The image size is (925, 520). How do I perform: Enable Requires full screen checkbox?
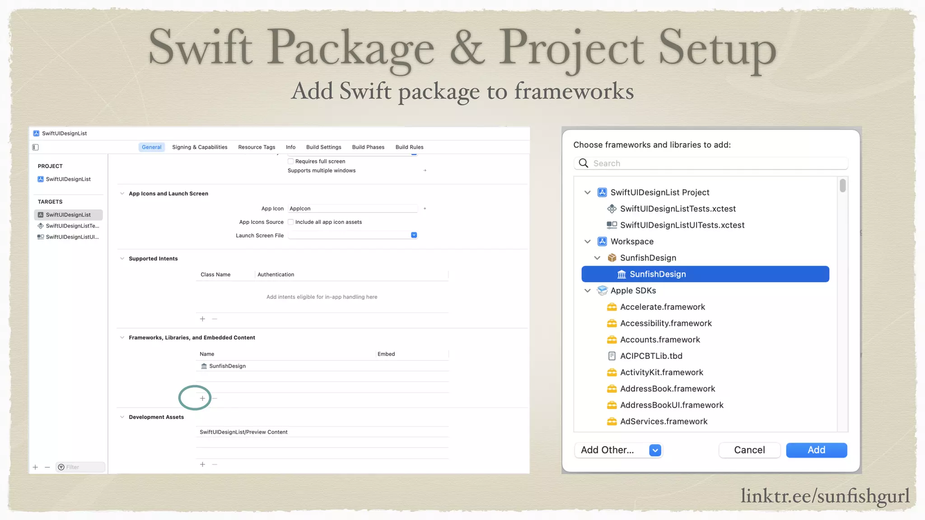click(291, 161)
